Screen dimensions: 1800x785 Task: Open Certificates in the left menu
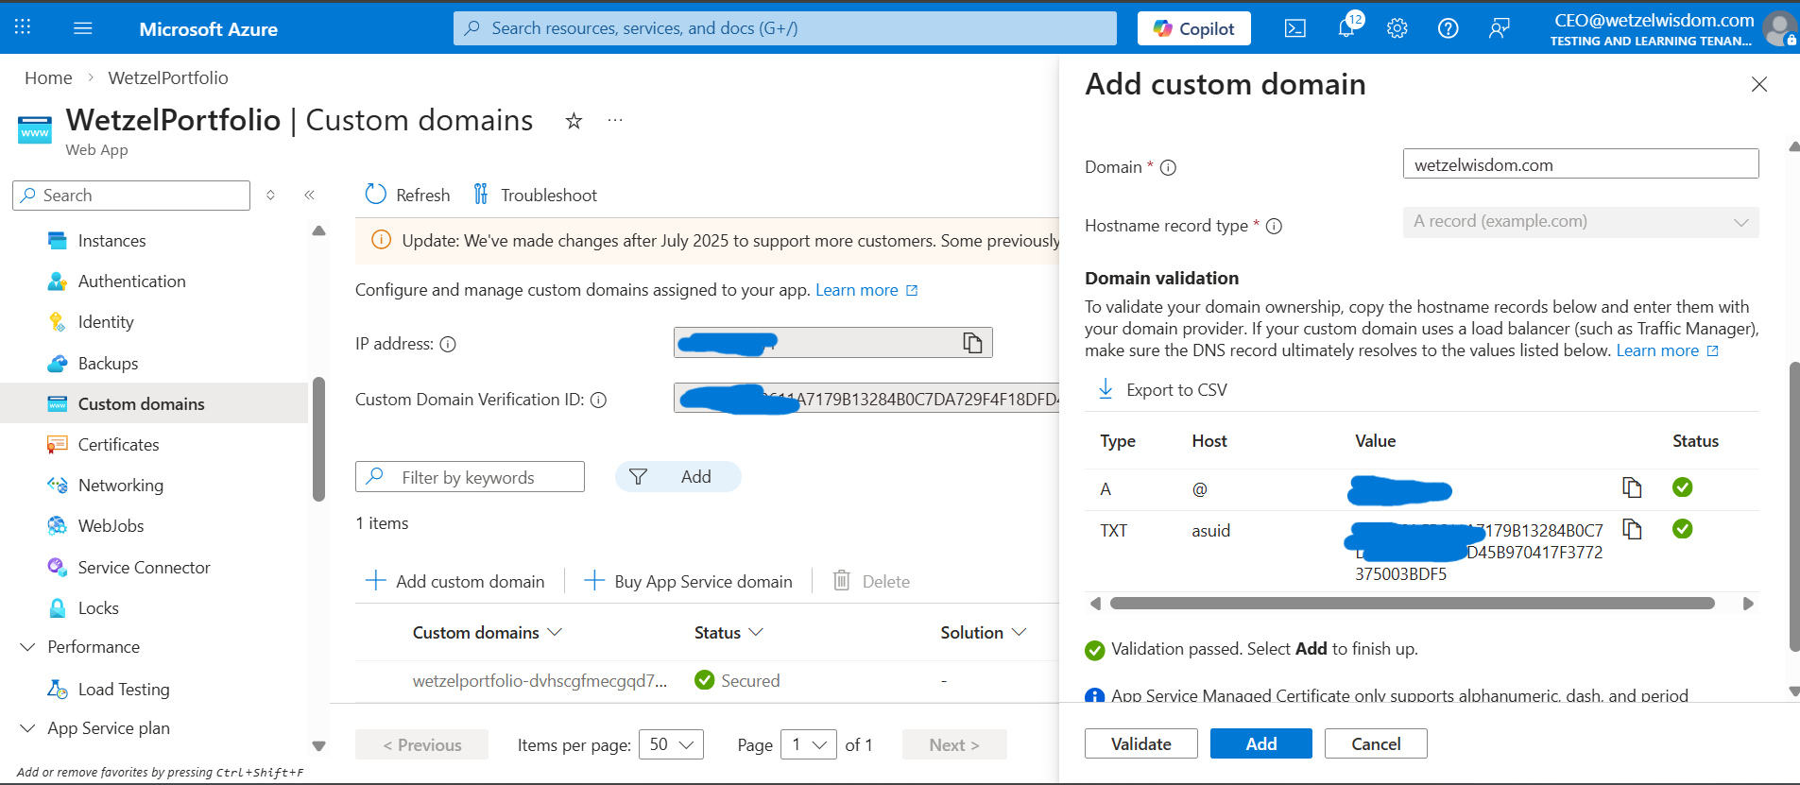pos(118,445)
